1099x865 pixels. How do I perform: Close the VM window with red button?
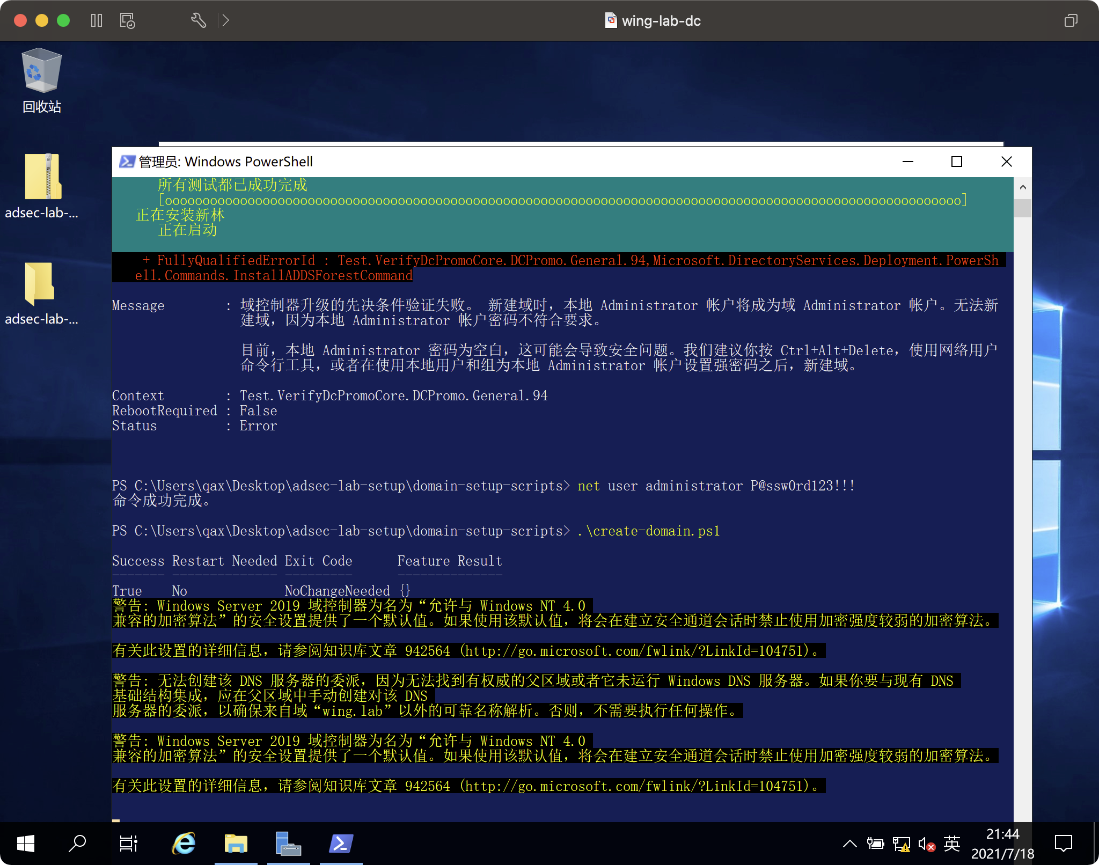tap(20, 20)
